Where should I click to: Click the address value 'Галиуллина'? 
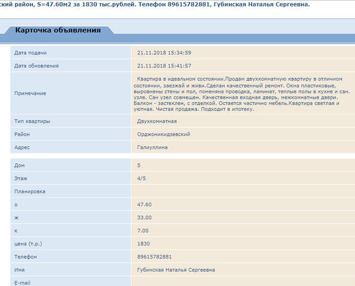(x=152, y=147)
